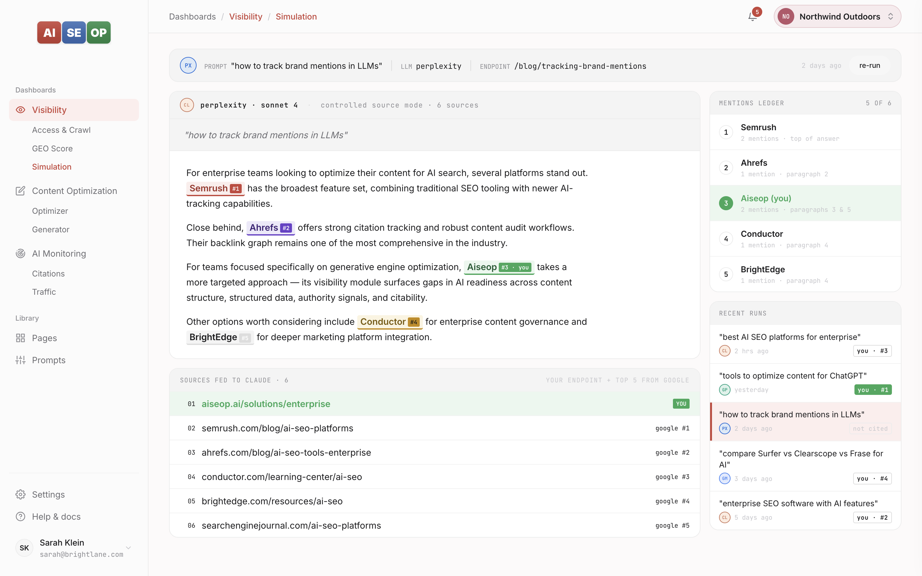Image resolution: width=922 pixels, height=576 pixels.
Task: Click the Content Optimization pencil icon
Action: tap(20, 191)
